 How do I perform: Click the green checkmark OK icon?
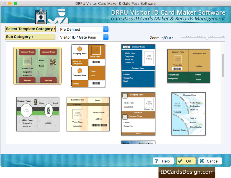[180, 161]
